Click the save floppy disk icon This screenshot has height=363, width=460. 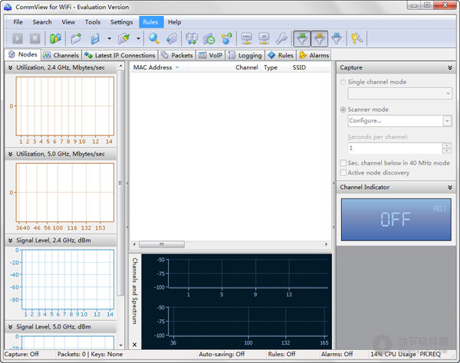click(x=95, y=38)
